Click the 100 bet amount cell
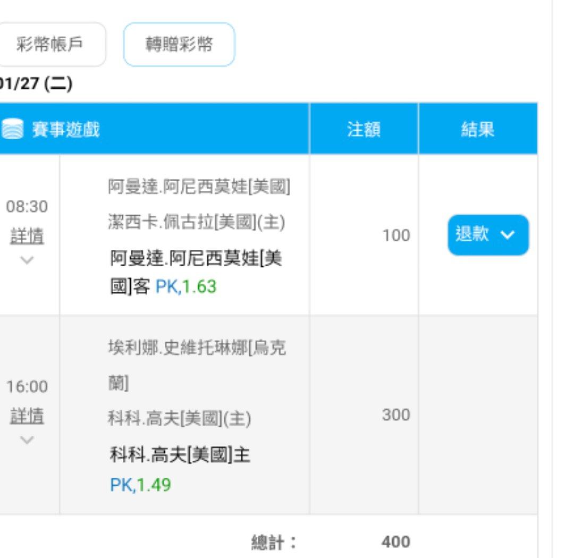Screen dimensions: 574x558 (x=396, y=235)
